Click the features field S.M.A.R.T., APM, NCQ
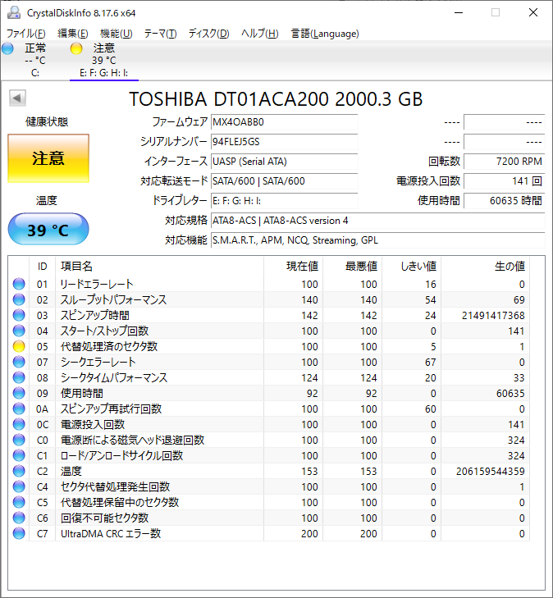The height and width of the screenshot is (598, 553). point(378,240)
